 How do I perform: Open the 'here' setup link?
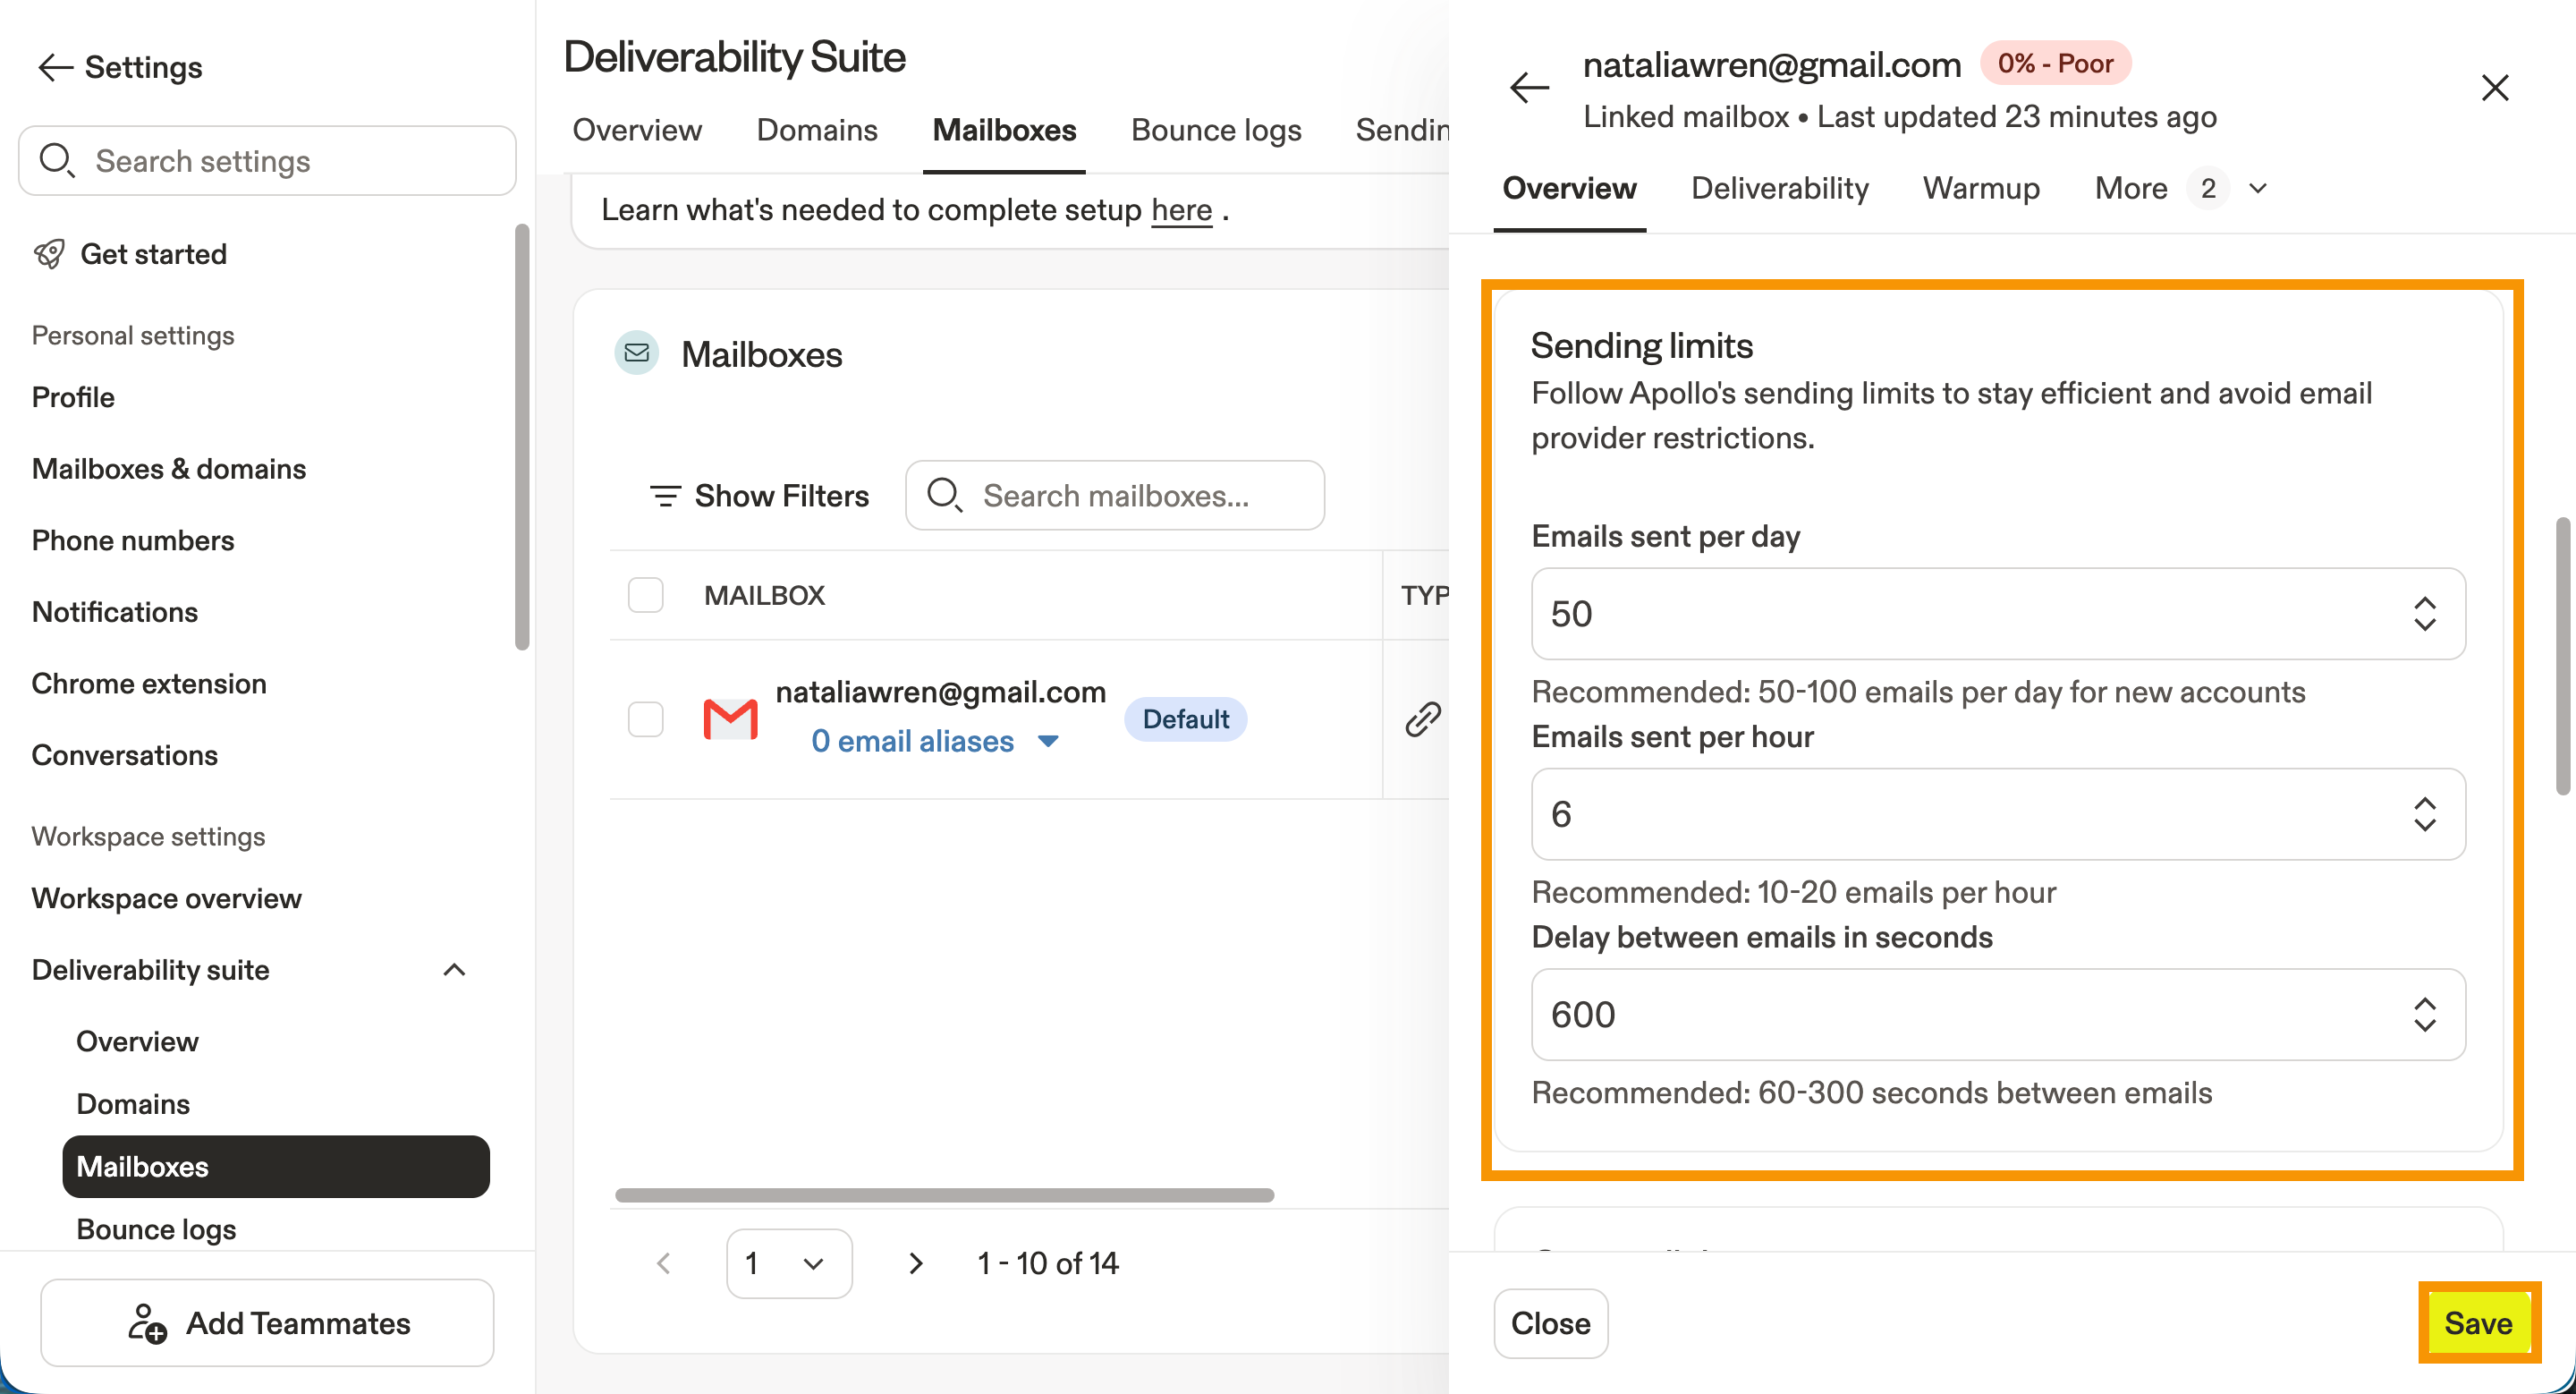(x=1181, y=210)
